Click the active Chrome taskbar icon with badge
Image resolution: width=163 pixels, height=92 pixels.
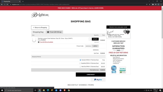40,90
